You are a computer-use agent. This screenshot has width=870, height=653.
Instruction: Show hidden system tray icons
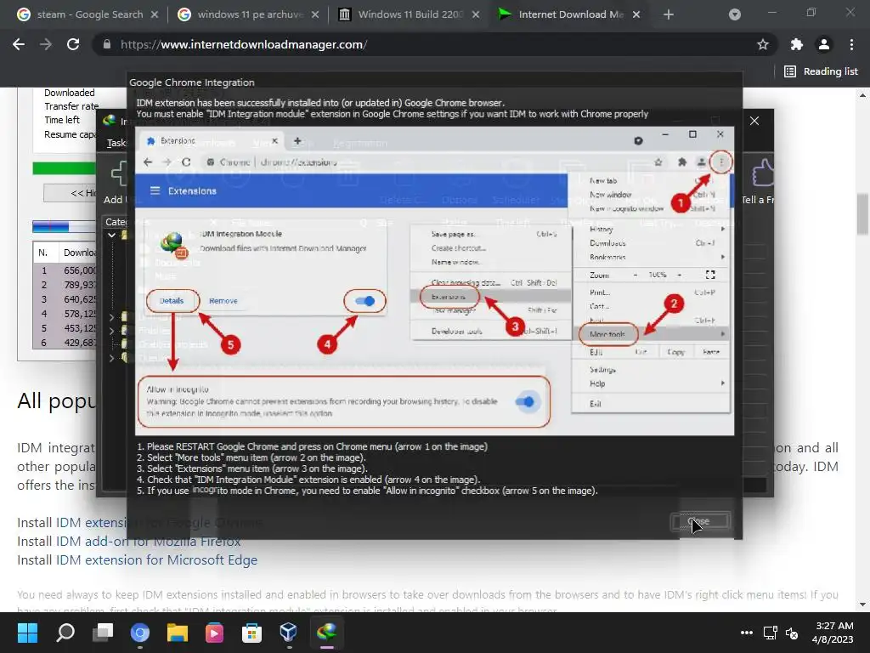pyautogui.click(x=747, y=633)
